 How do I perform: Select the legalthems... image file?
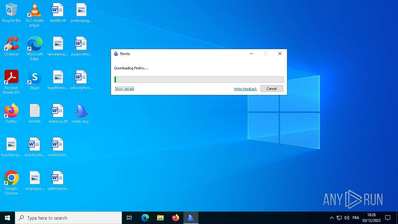click(58, 80)
